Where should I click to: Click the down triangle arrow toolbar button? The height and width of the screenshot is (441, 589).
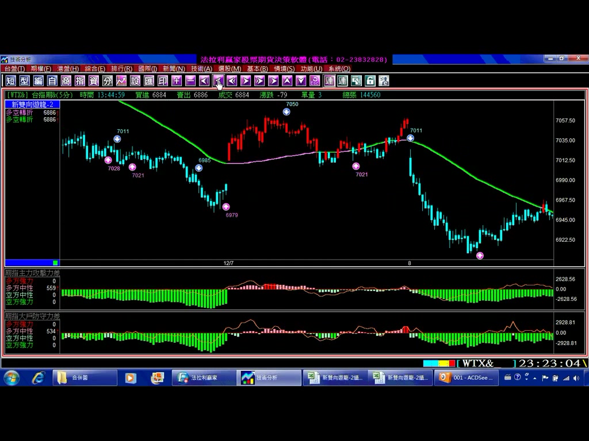(301, 81)
